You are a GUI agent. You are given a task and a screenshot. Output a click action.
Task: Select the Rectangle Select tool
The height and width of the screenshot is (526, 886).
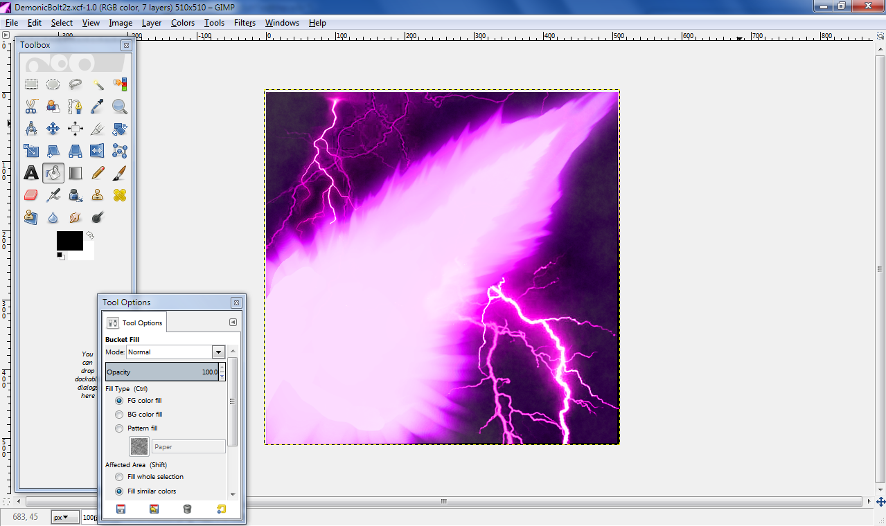31,84
